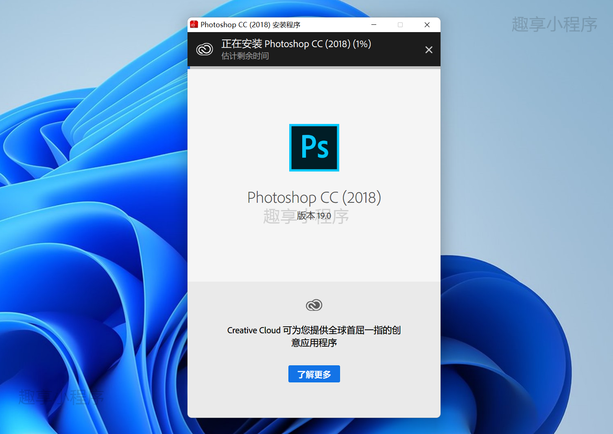Cancel installation with the dark header X
Screen dimensions: 613x434
coord(429,50)
